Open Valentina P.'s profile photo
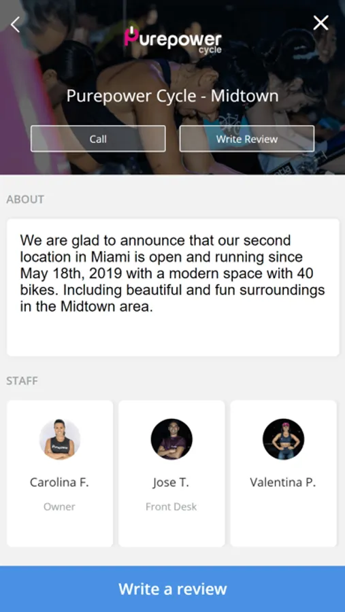This screenshot has height=612, width=345. tap(283, 439)
